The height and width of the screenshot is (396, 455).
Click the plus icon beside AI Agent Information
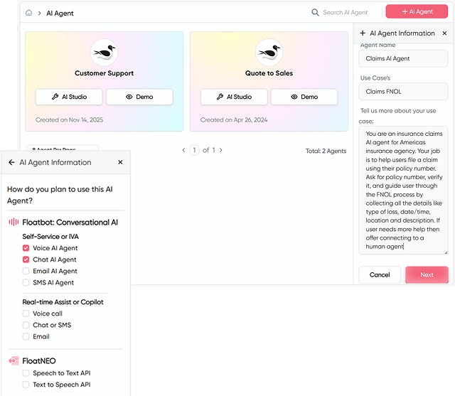(363, 33)
